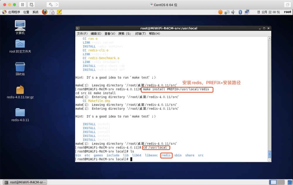Pause the virtual machine
The image size is (293, 185).
coord(23,5)
